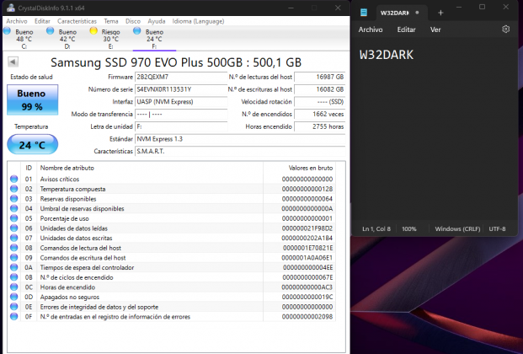
Task: Open the Archivo menu in Notepad
Action: click(x=371, y=29)
